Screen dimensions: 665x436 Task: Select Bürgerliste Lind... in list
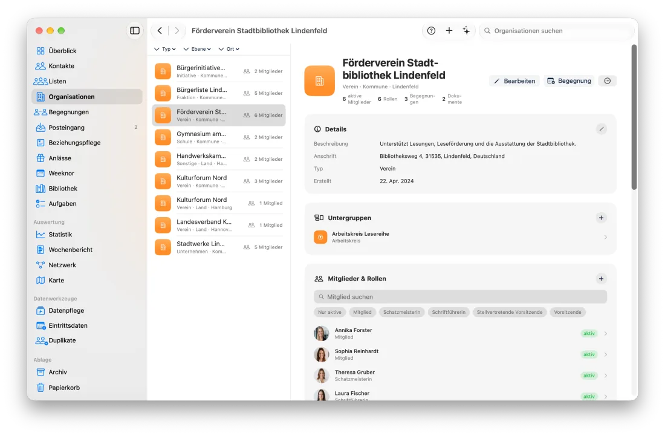pos(218,93)
